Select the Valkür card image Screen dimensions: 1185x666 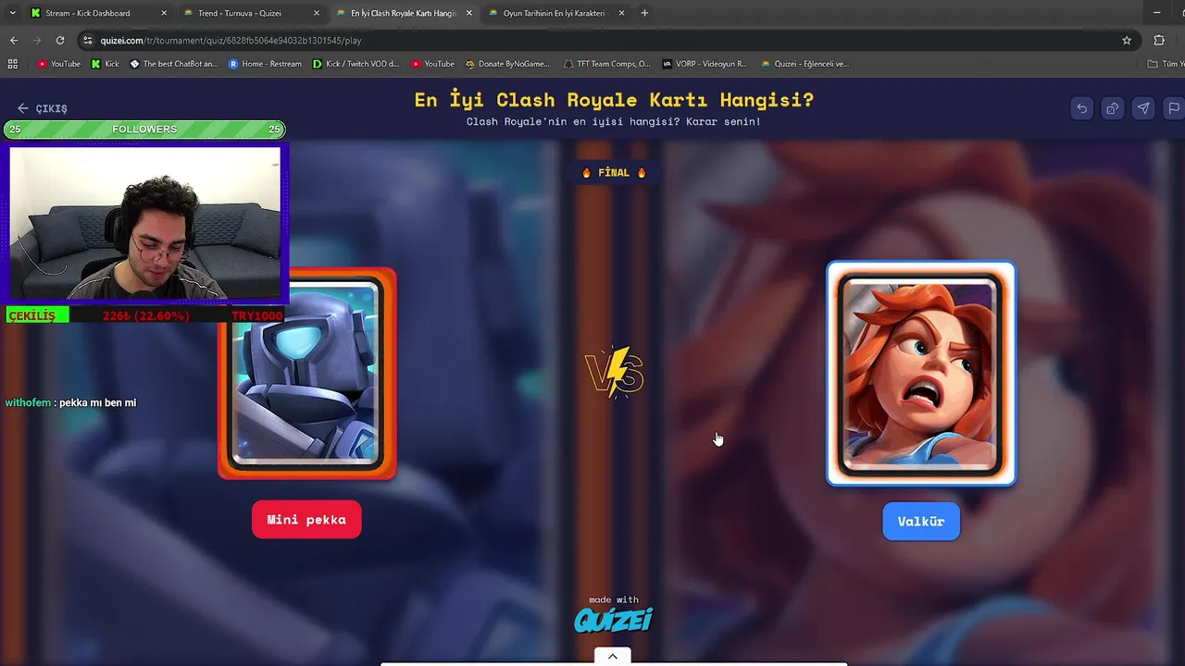coord(921,374)
